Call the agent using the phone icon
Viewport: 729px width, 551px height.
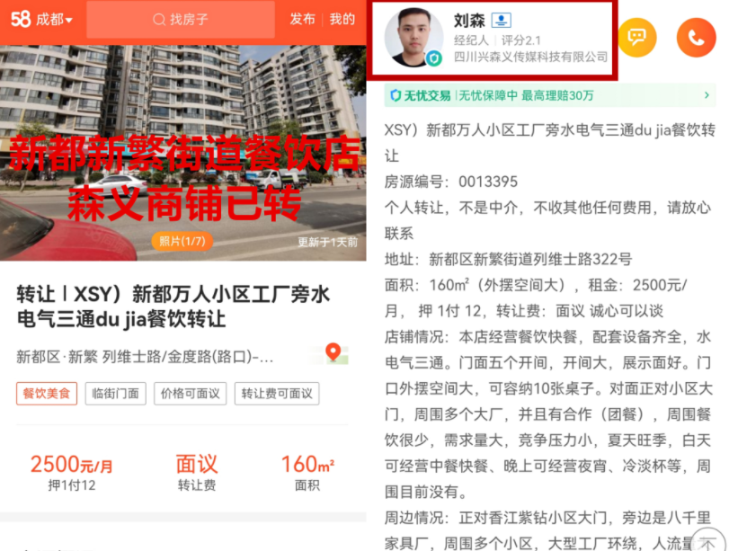coord(696,37)
